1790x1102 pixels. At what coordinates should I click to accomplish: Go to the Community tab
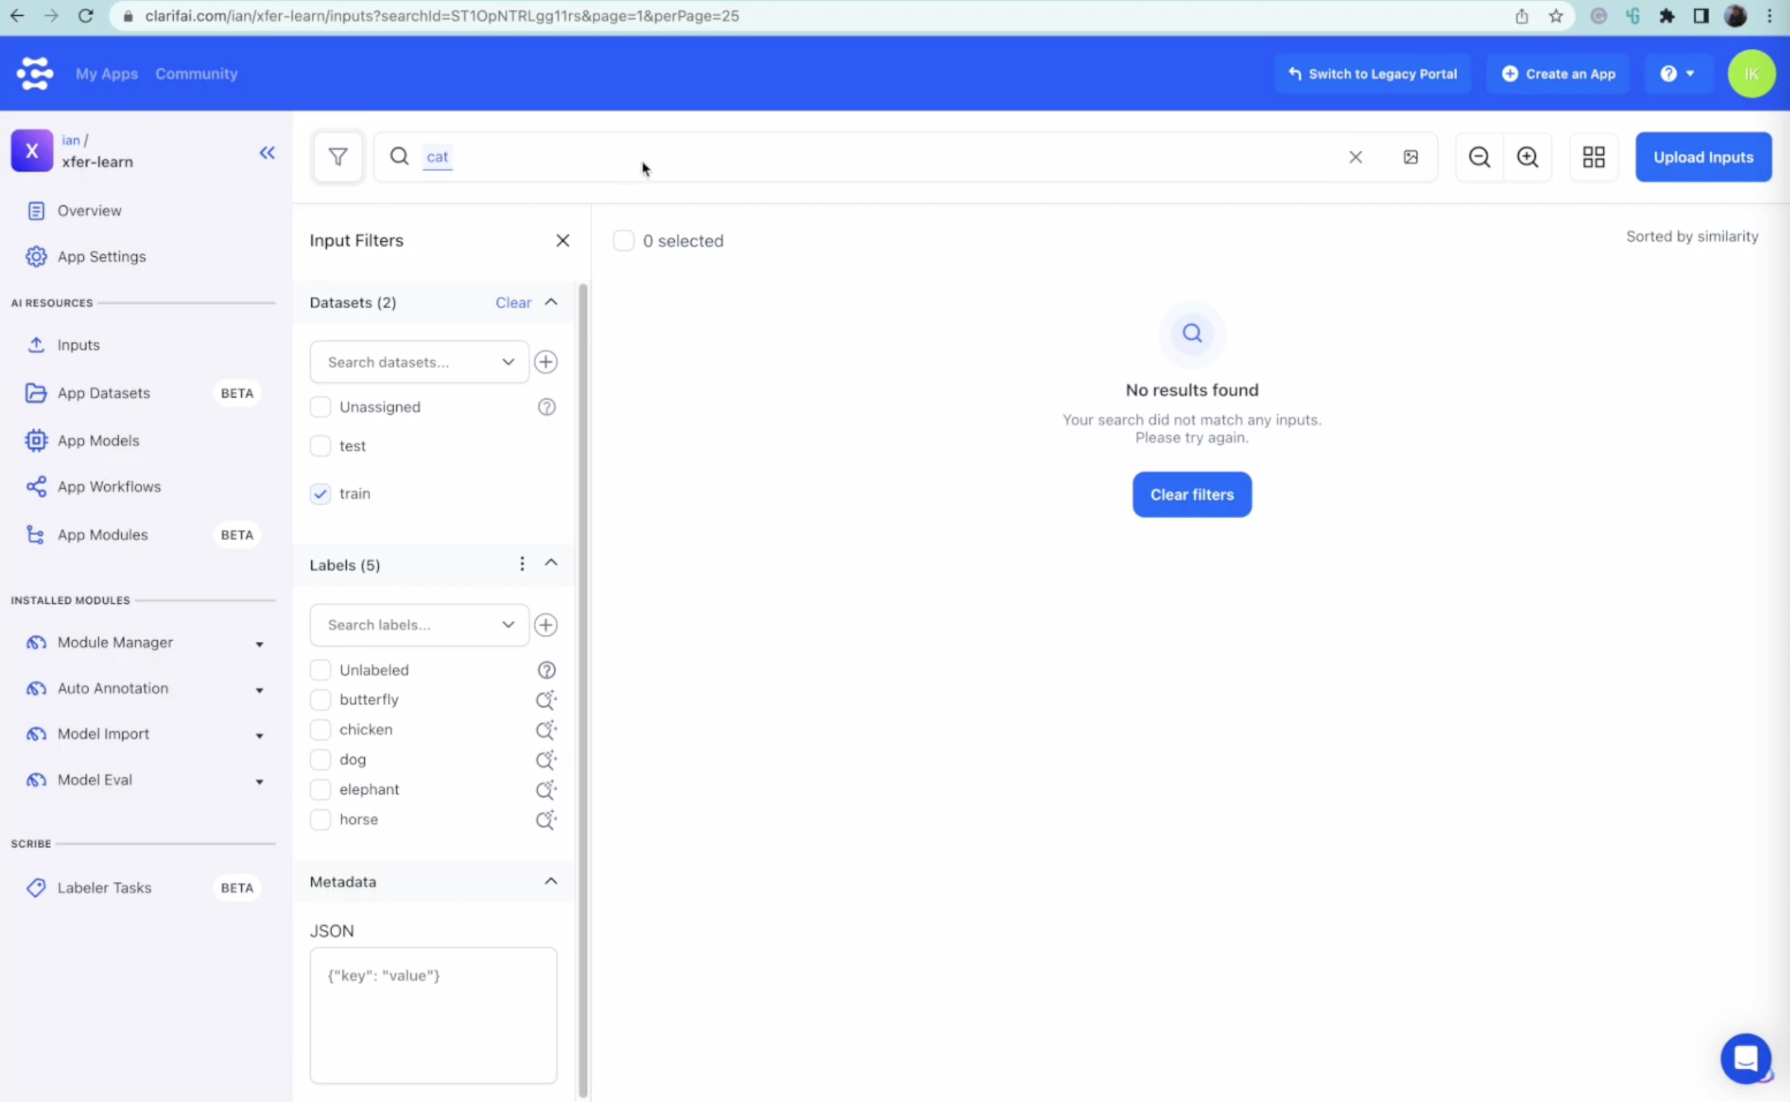tap(196, 73)
